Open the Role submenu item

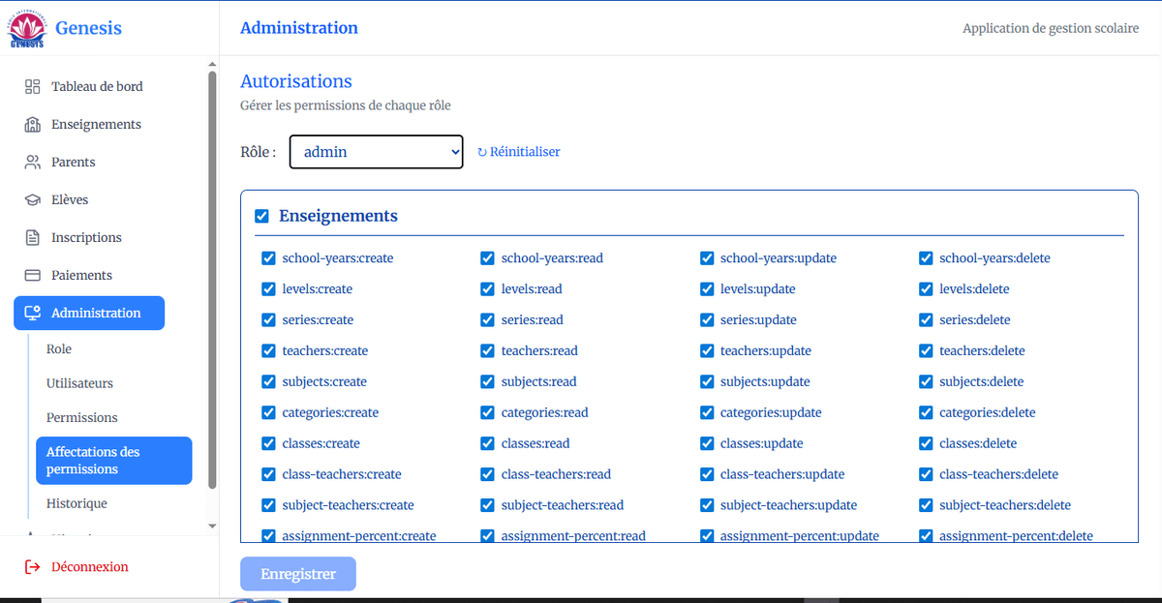coord(59,348)
